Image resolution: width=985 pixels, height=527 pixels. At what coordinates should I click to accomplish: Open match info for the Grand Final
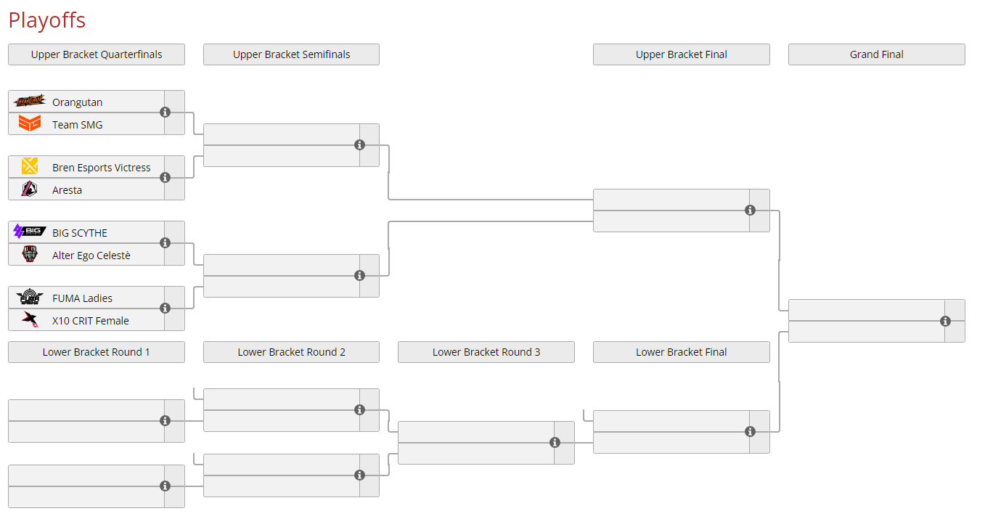(945, 320)
